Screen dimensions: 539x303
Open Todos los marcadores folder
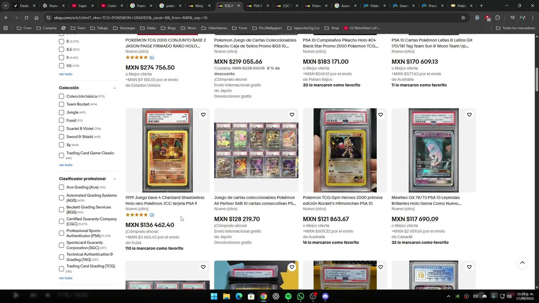(515, 28)
